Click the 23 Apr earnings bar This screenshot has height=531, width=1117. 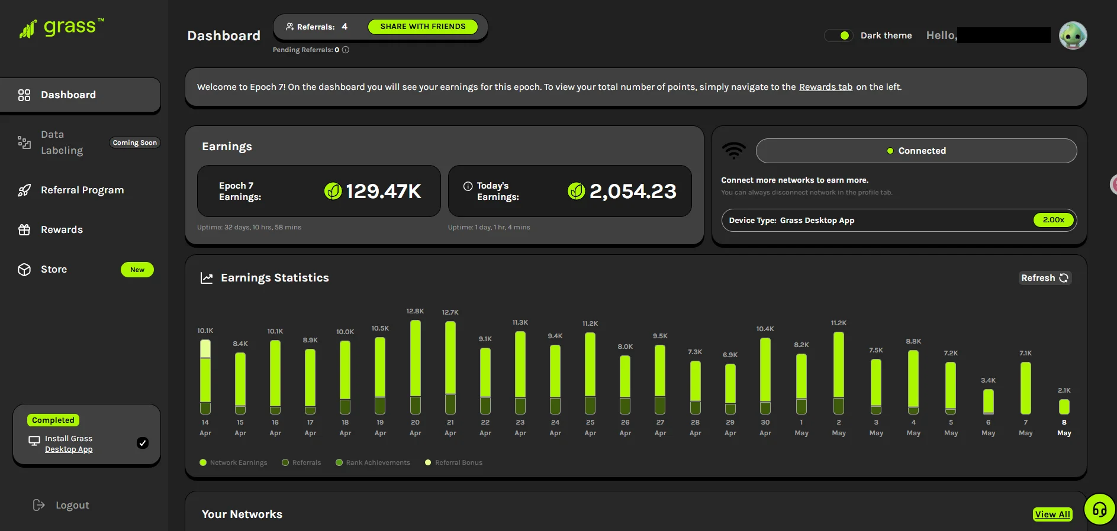[x=520, y=373]
